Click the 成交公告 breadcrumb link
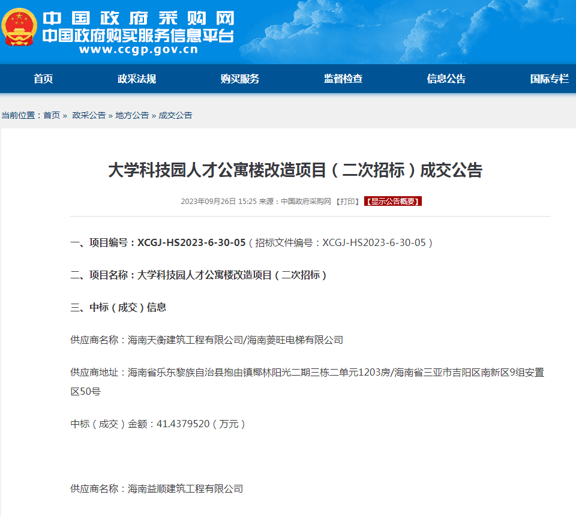The image size is (576, 516). tap(176, 115)
